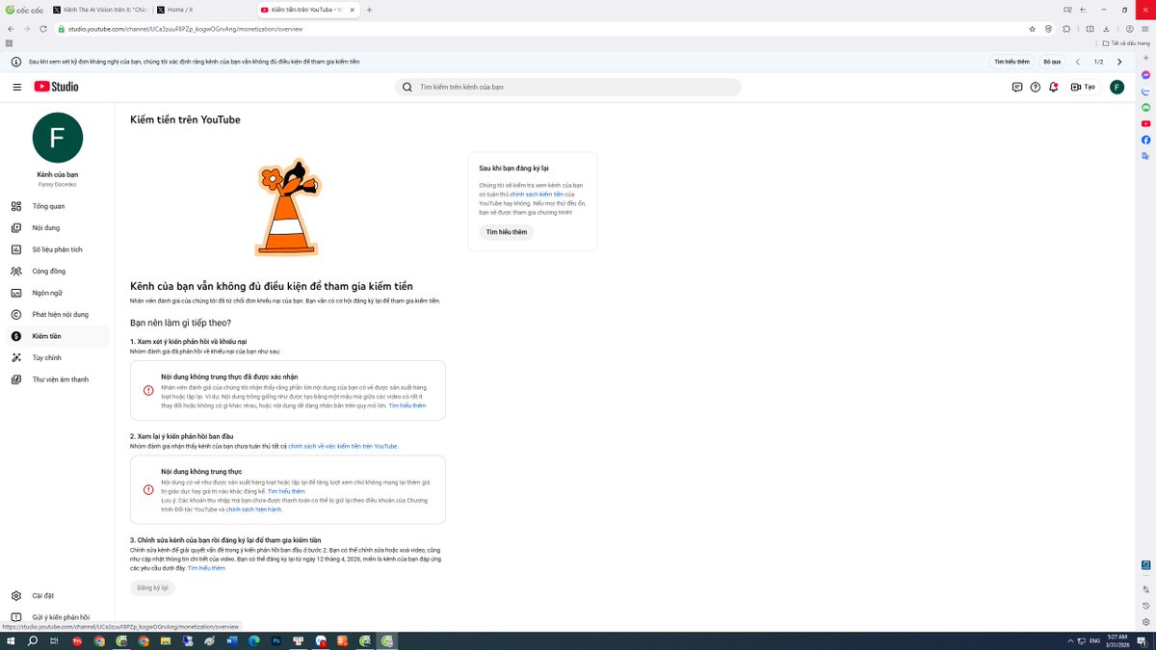This screenshot has height=650, width=1156.
Task: Open Facebook shortcut in the Cốc Cốc side panel
Action: point(1145,140)
